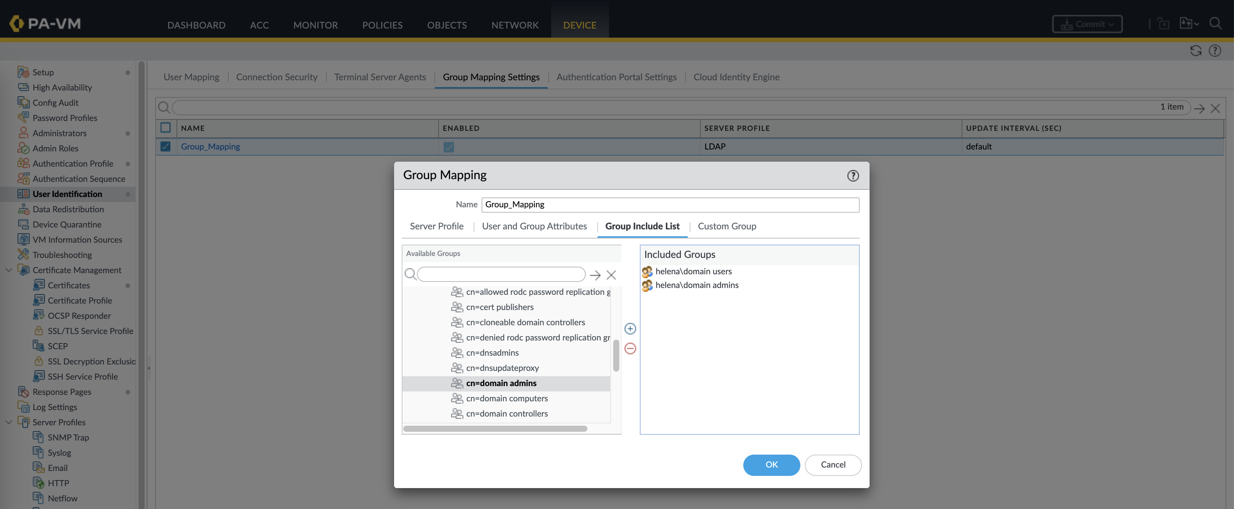Image resolution: width=1234 pixels, height=509 pixels.
Task: Click the Cancel button
Action: (x=833, y=464)
